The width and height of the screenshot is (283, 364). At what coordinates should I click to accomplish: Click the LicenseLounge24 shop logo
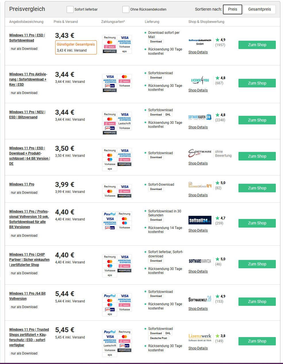coord(200,185)
